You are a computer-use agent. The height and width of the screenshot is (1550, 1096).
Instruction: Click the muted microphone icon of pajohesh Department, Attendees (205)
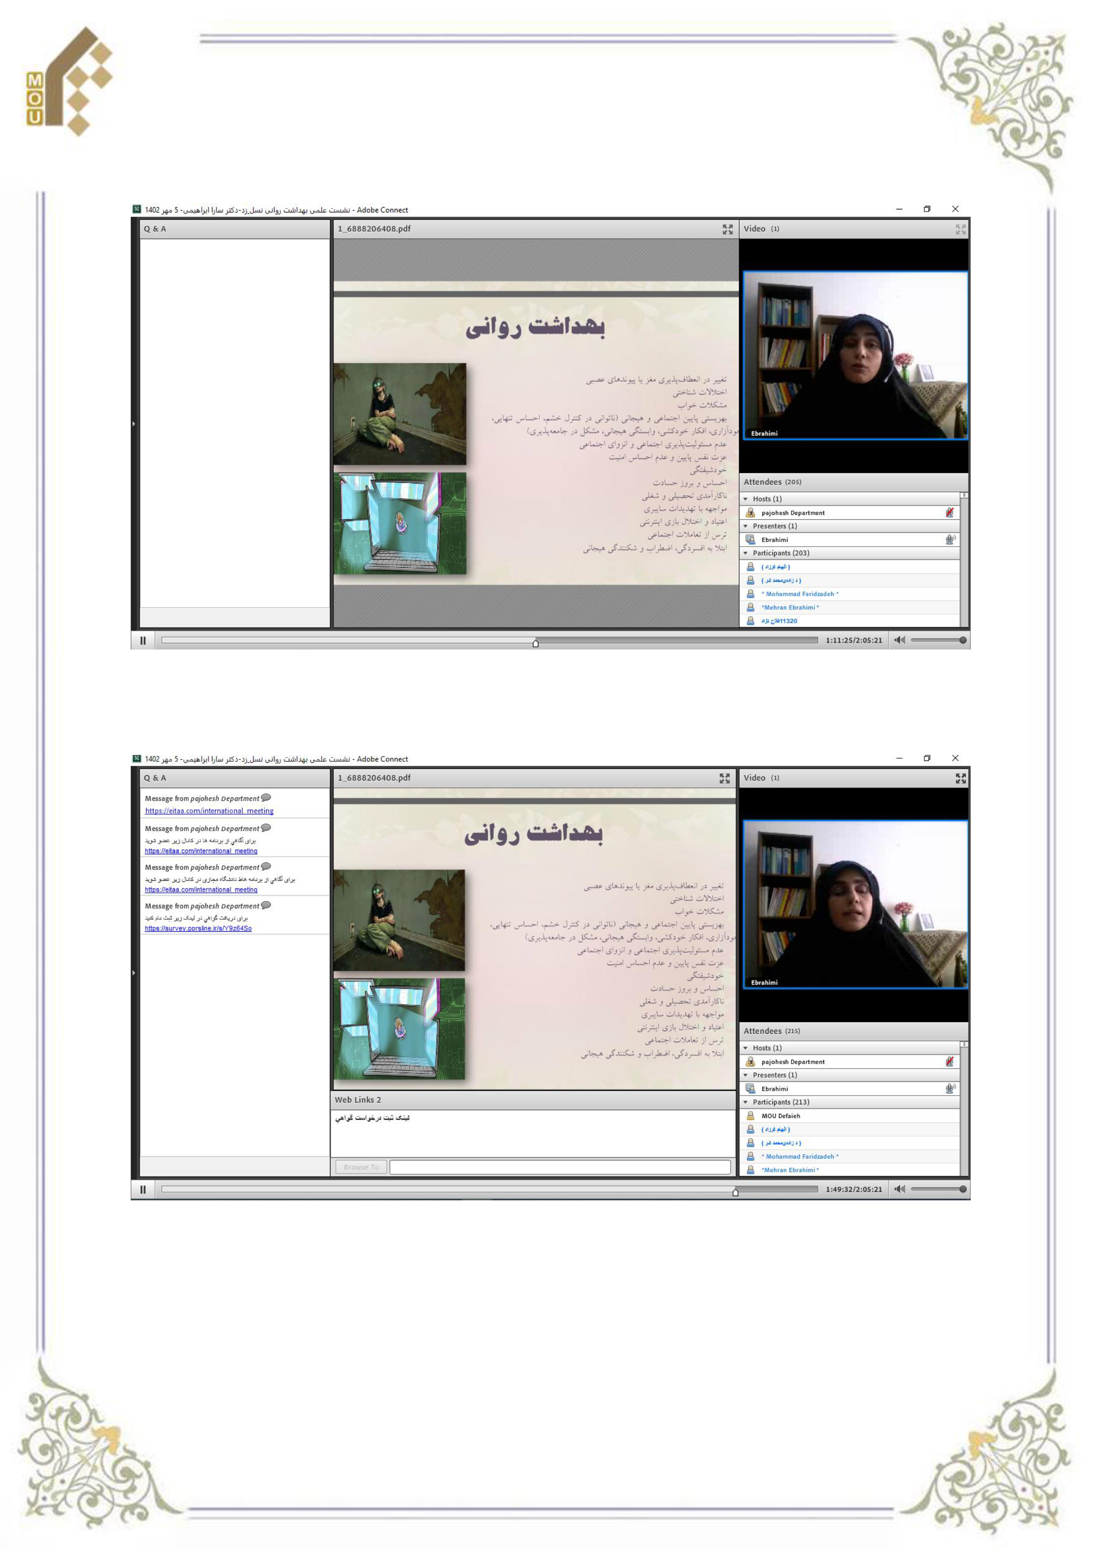click(949, 512)
